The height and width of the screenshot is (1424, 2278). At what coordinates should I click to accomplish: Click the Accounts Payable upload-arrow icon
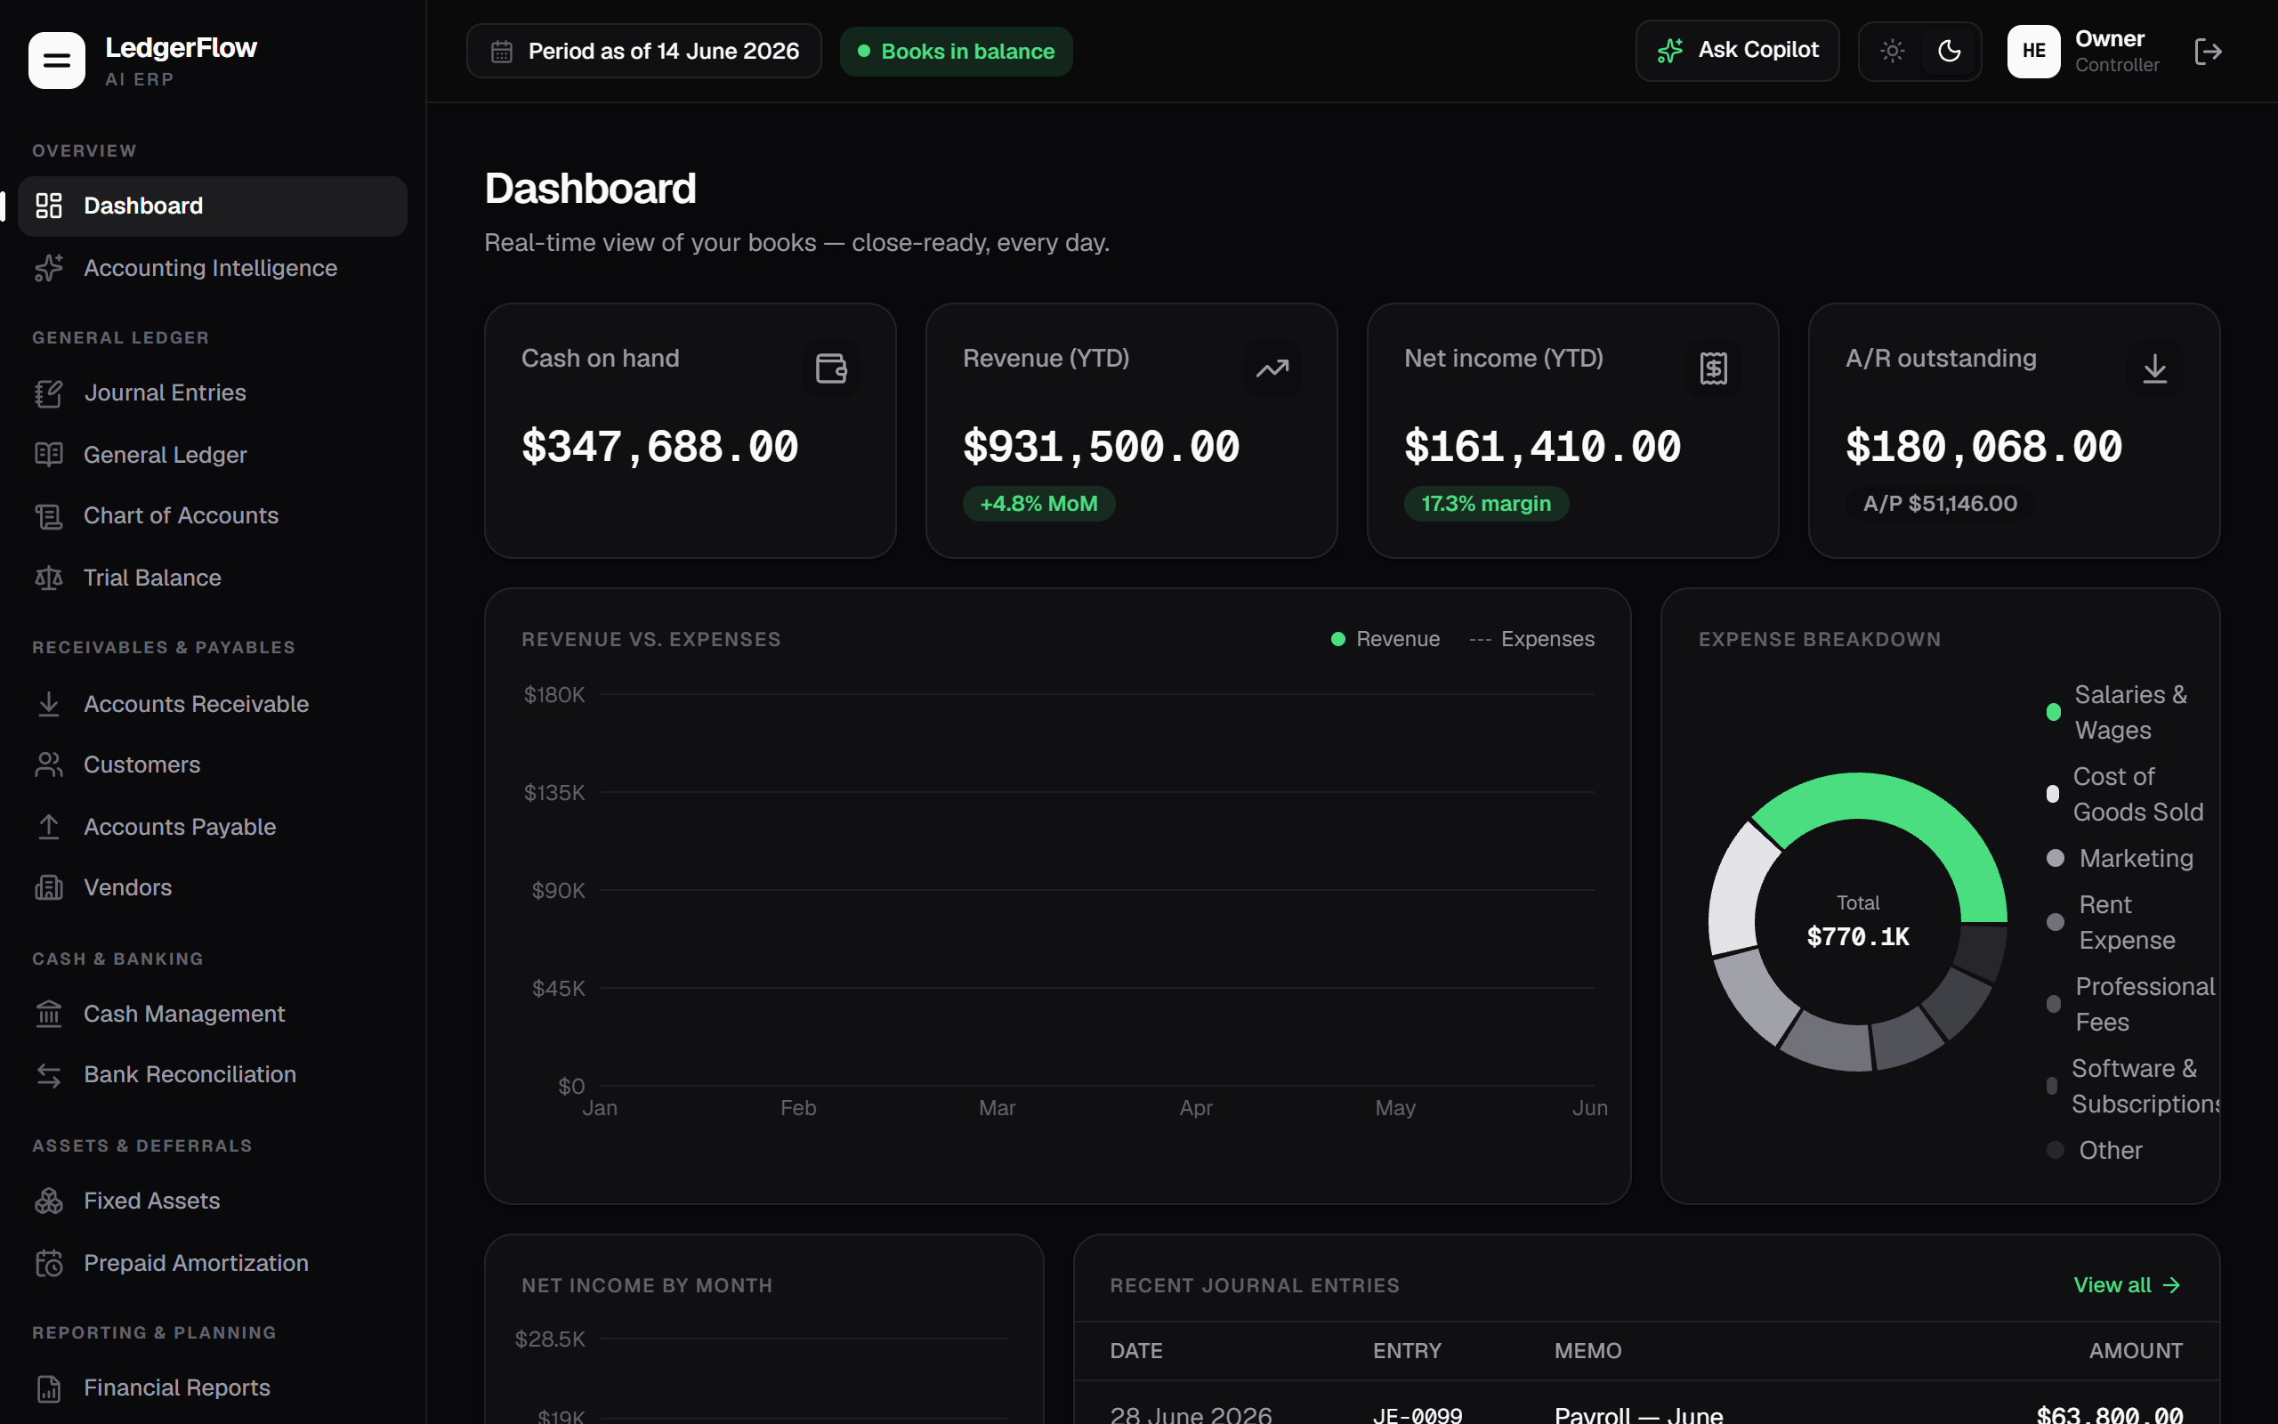pos(49,827)
